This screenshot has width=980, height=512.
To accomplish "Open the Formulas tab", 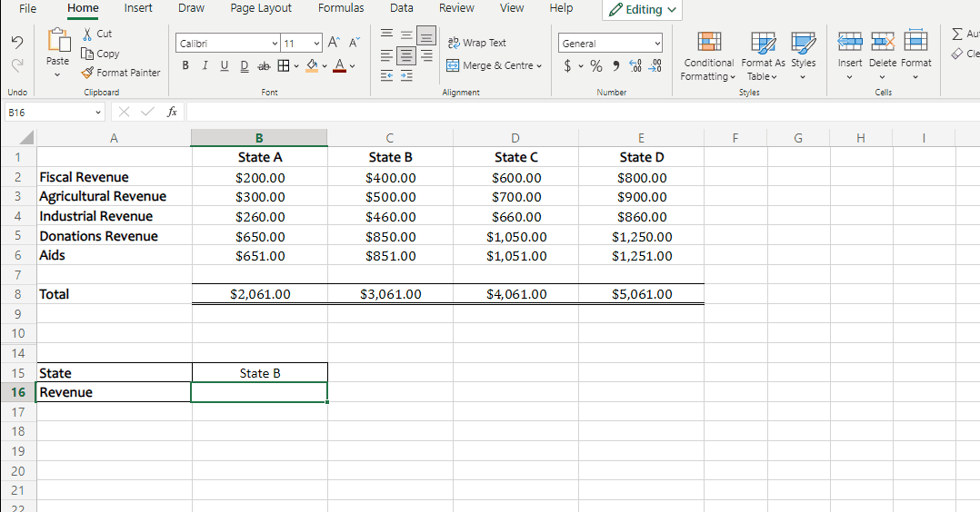I will point(341,8).
